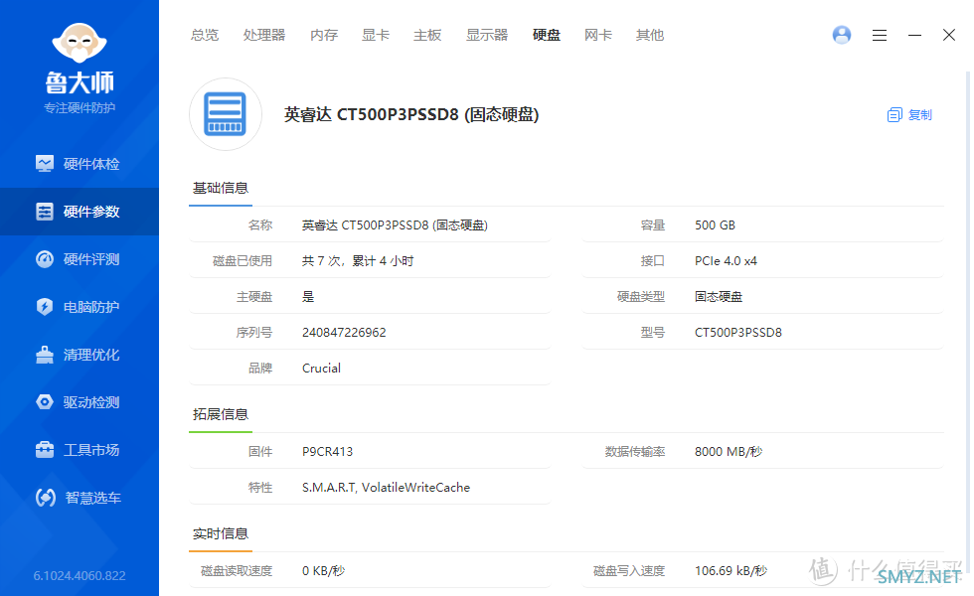Click the SSD drive icon
This screenshot has height=596, width=974.
(226, 114)
